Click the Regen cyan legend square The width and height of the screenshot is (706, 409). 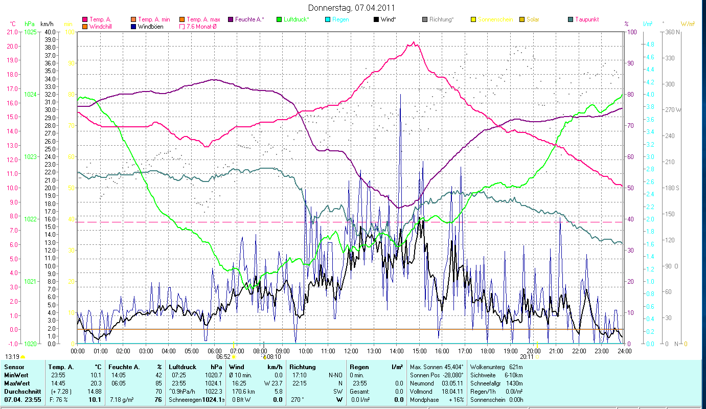click(328, 19)
